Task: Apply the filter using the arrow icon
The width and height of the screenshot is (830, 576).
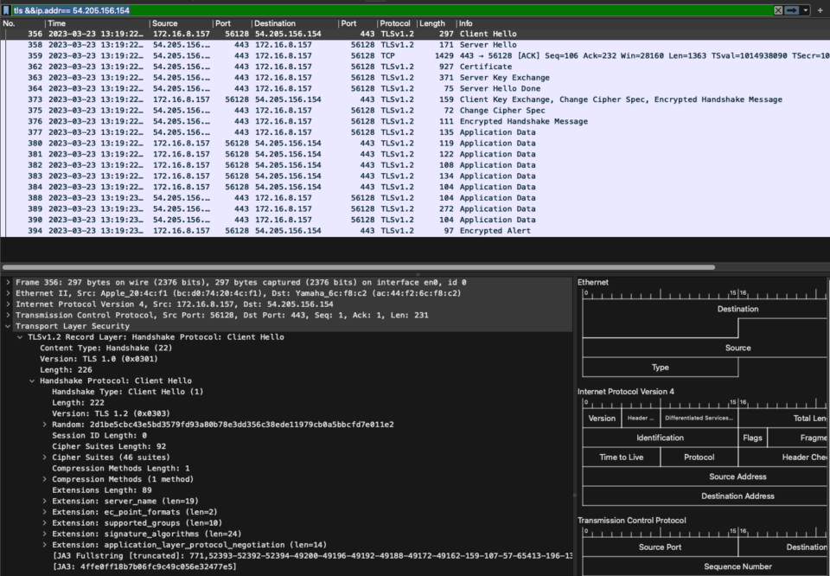Action: tap(791, 10)
